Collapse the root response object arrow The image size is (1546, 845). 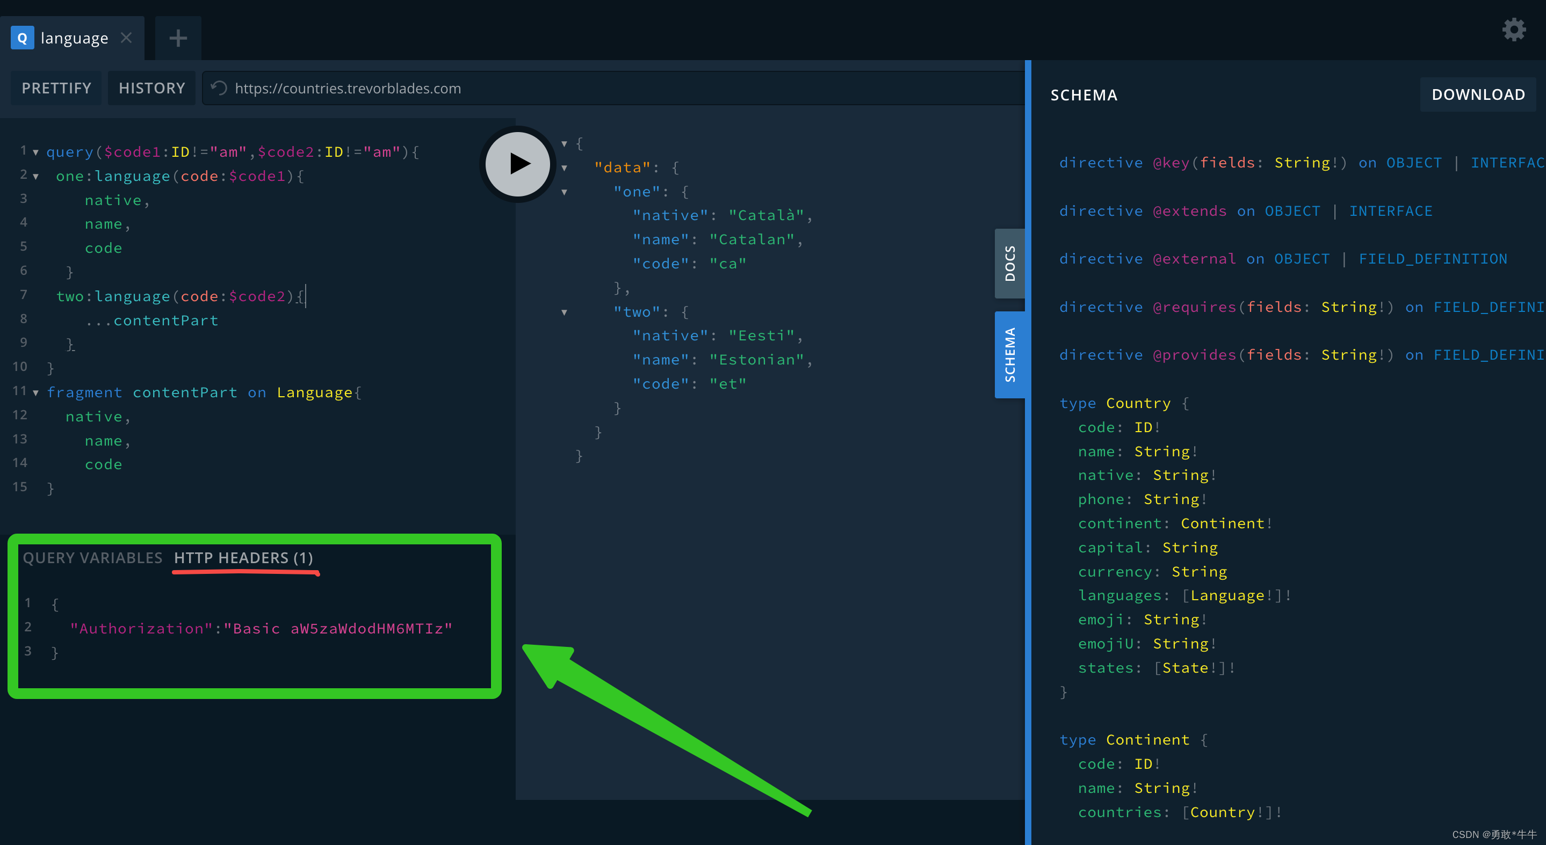pos(564,144)
